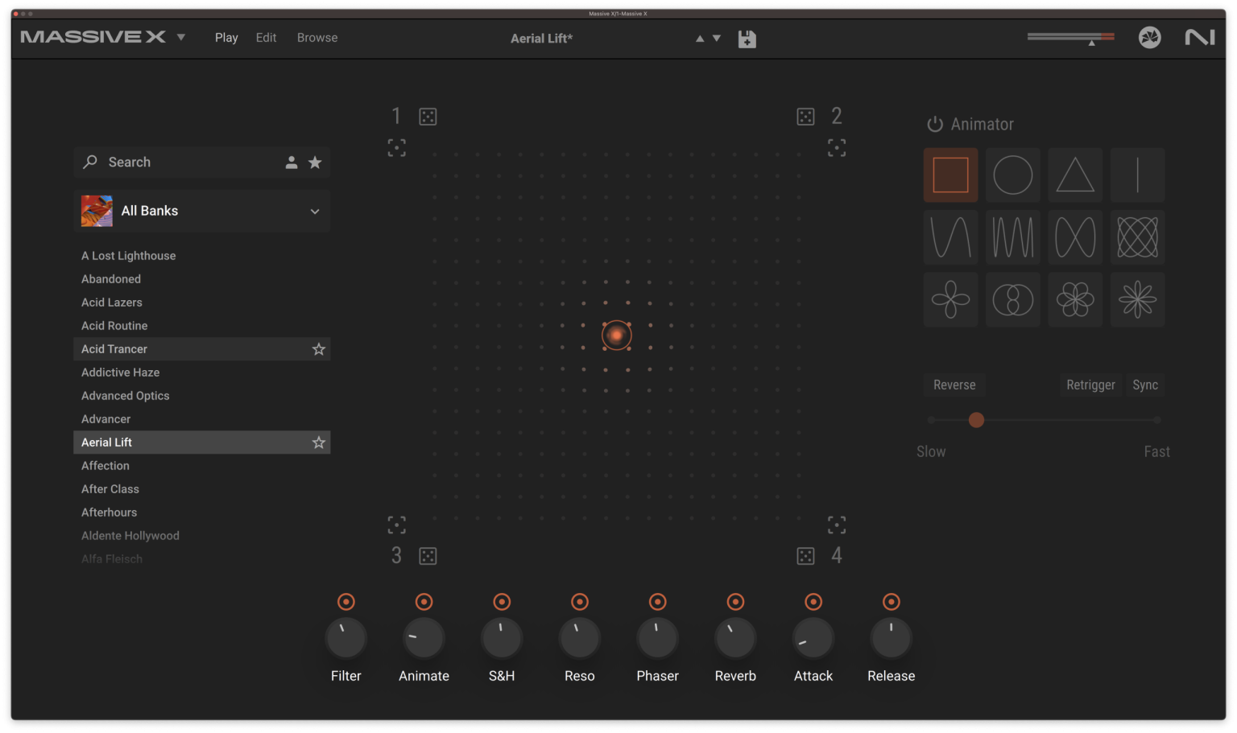
Task: Open the Browse view
Action: (x=316, y=37)
